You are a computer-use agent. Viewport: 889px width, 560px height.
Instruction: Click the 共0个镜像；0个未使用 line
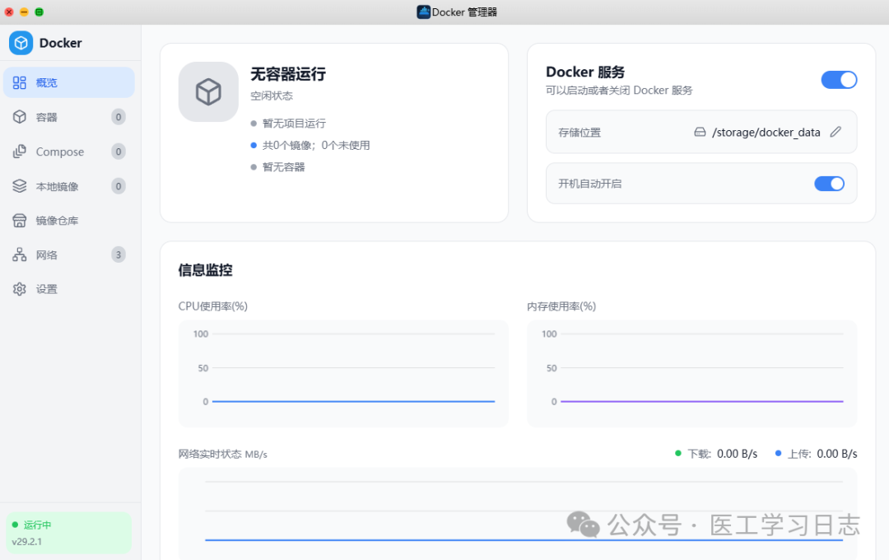pyautogui.click(x=316, y=145)
